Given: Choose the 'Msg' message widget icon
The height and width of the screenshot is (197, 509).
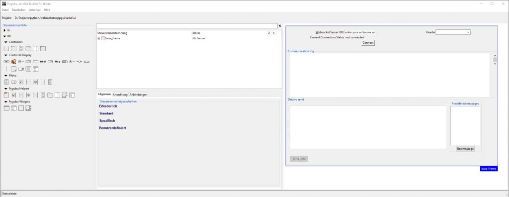Looking at the screenshot, I should tap(58, 62).
